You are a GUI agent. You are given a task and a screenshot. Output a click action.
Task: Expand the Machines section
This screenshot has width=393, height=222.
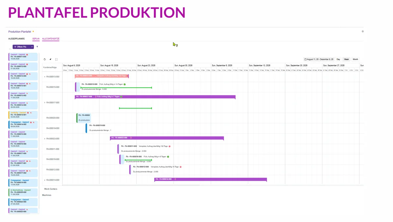[47, 195]
